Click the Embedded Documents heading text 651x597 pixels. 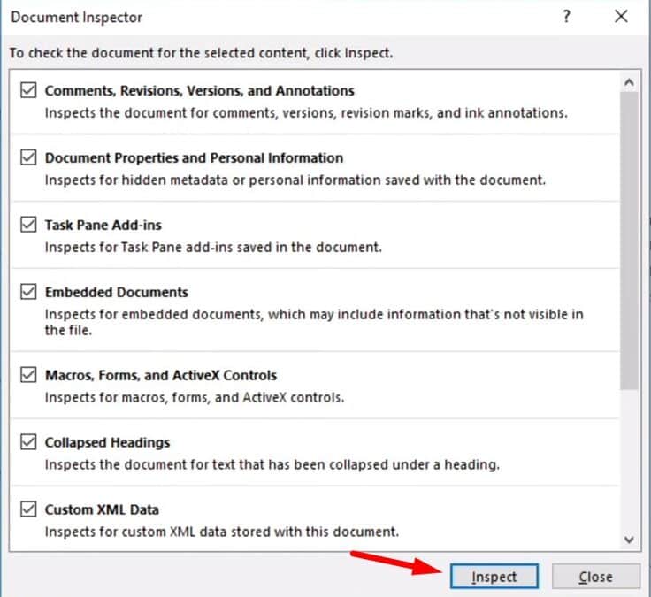point(117,292)
